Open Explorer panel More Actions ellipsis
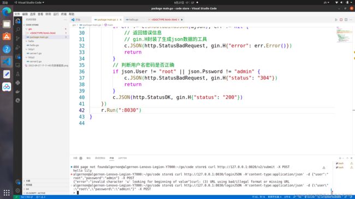Viewport: 355px width, 199px height. pos(65,20)
